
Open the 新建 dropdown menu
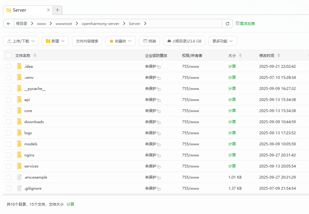[55, 41]
